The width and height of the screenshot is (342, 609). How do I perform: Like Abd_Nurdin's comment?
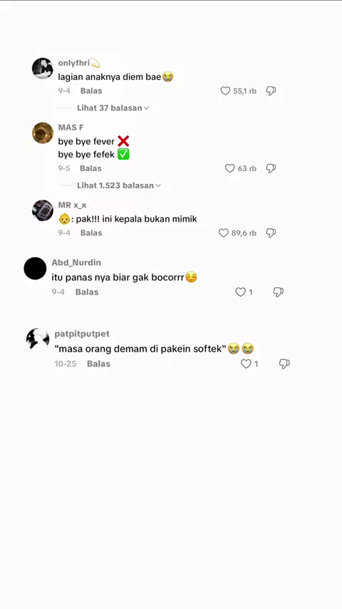[241, 292]
